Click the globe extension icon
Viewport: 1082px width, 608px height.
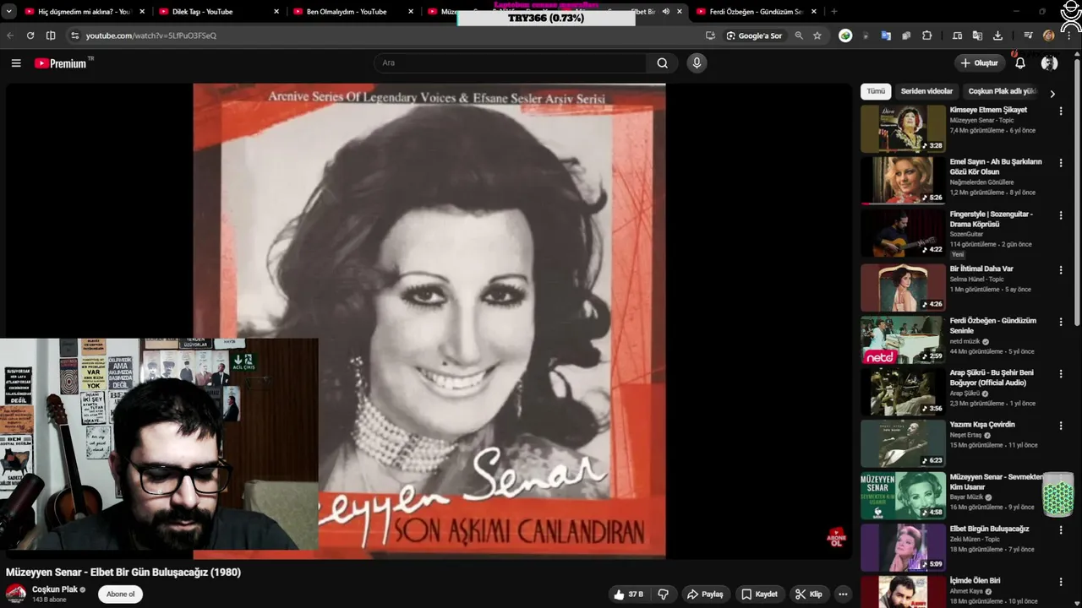tap(845, 35)
